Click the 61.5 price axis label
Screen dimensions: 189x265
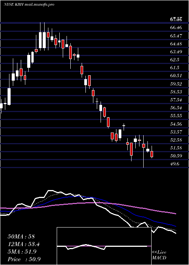pyautogui.click(x=175, y=68)
